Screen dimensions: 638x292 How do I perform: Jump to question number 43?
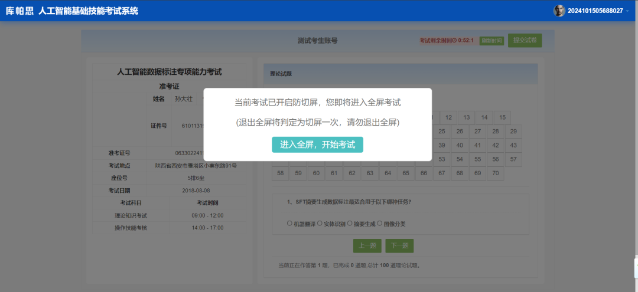tap(513, 145)
